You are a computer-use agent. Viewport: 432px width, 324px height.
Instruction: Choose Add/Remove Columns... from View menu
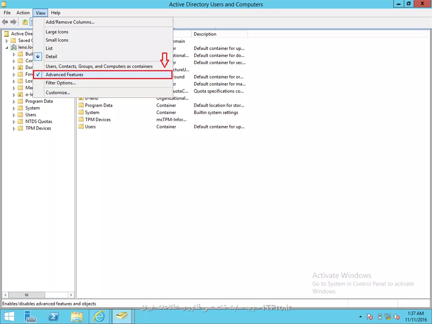pos(103,22)
